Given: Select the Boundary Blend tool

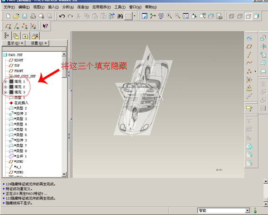Looking at the screenshot, I should 263,63.
